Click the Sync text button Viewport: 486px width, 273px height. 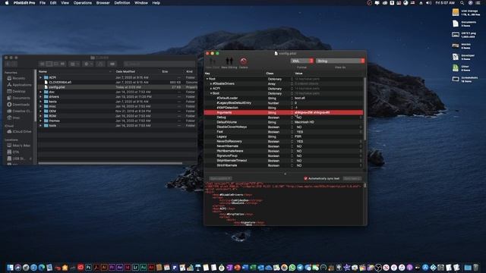(x=352, y=179)
